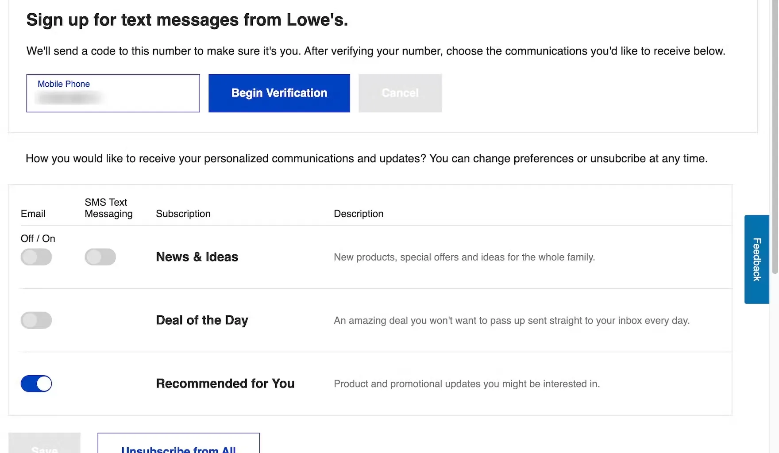Click Unsubscribe from All

178,446
